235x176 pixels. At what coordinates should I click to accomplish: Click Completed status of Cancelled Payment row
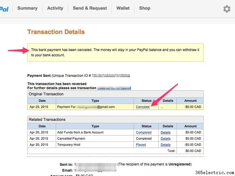pos(144,139)
